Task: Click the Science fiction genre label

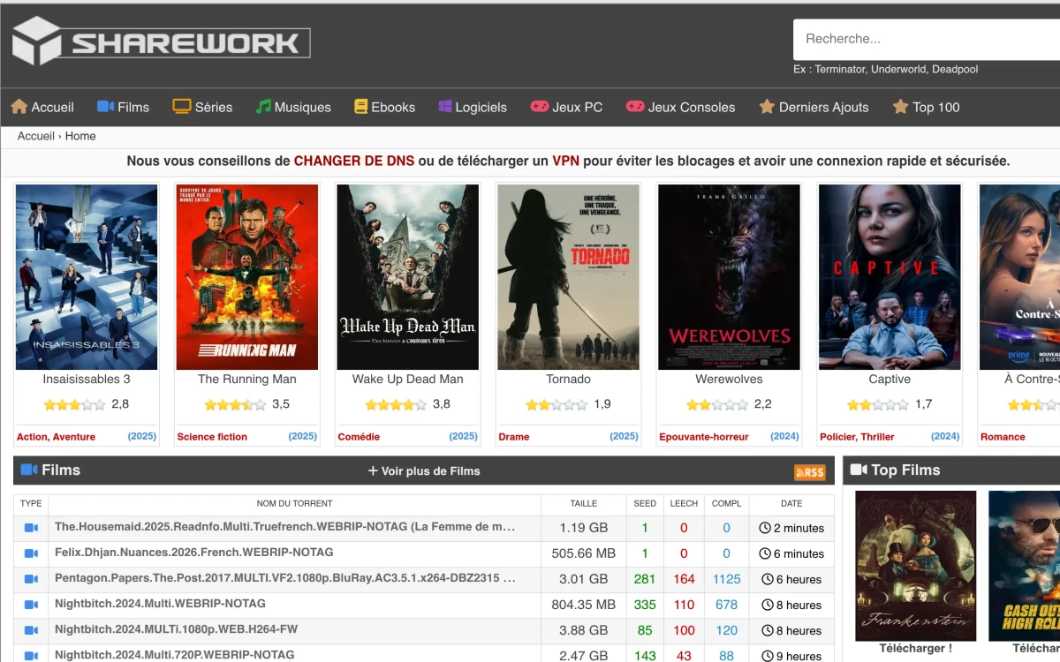Action: click(x=212, y=436)
